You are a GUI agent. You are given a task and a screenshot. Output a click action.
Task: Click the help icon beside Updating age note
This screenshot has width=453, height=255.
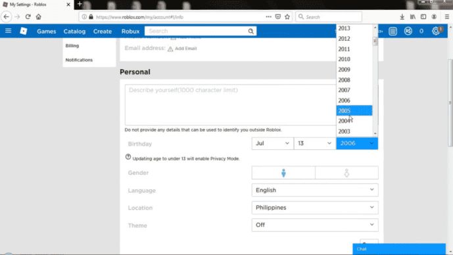128,157
